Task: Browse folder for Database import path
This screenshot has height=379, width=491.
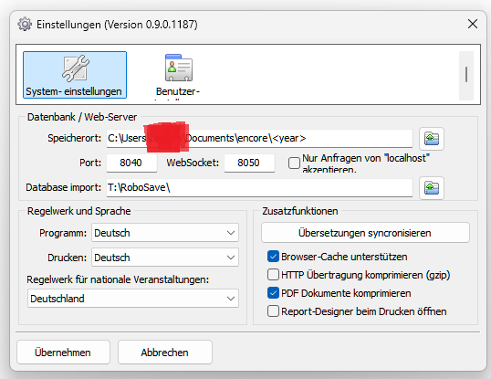Action: [x=432, y=188]
